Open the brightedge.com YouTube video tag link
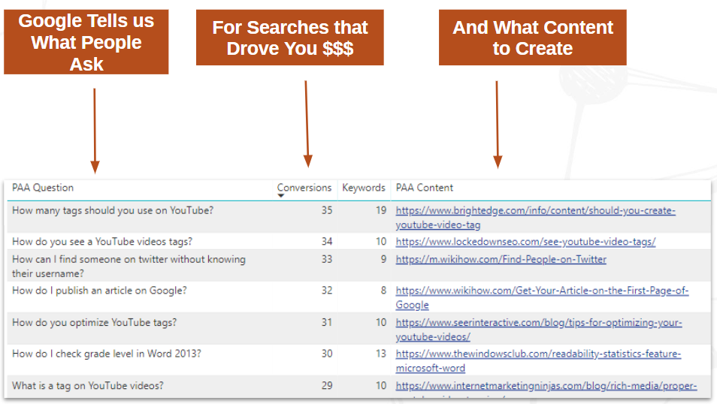 pos(535,211)
